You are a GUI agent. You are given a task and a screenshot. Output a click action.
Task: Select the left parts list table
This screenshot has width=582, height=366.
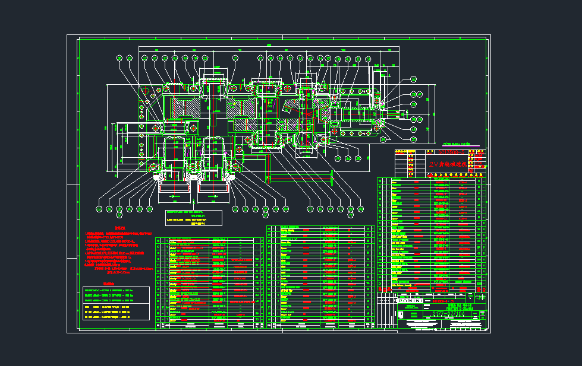point(210,282)
